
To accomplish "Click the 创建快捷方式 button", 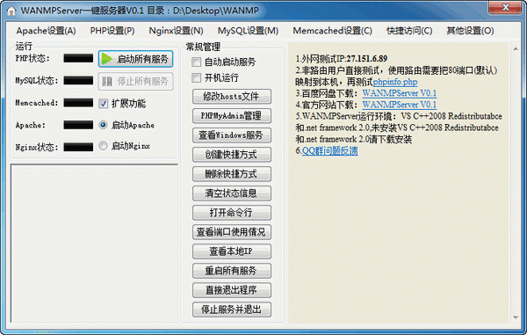I will (232, 155).
